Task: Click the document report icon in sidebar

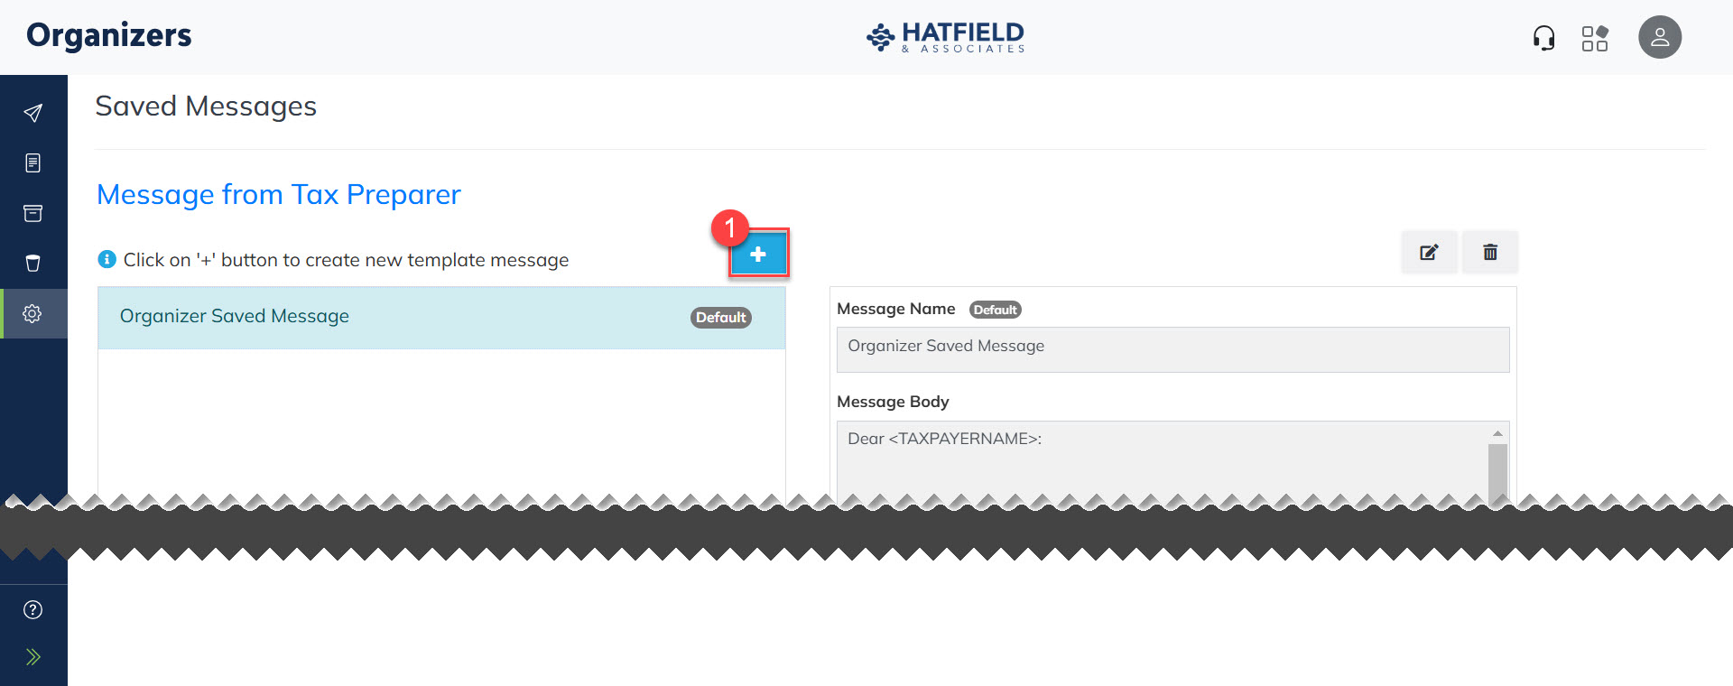Action: point(33,163)
